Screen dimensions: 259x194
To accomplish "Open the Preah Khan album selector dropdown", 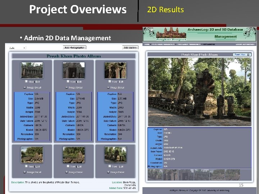I will pyautogui.click(x=242, y=55).
